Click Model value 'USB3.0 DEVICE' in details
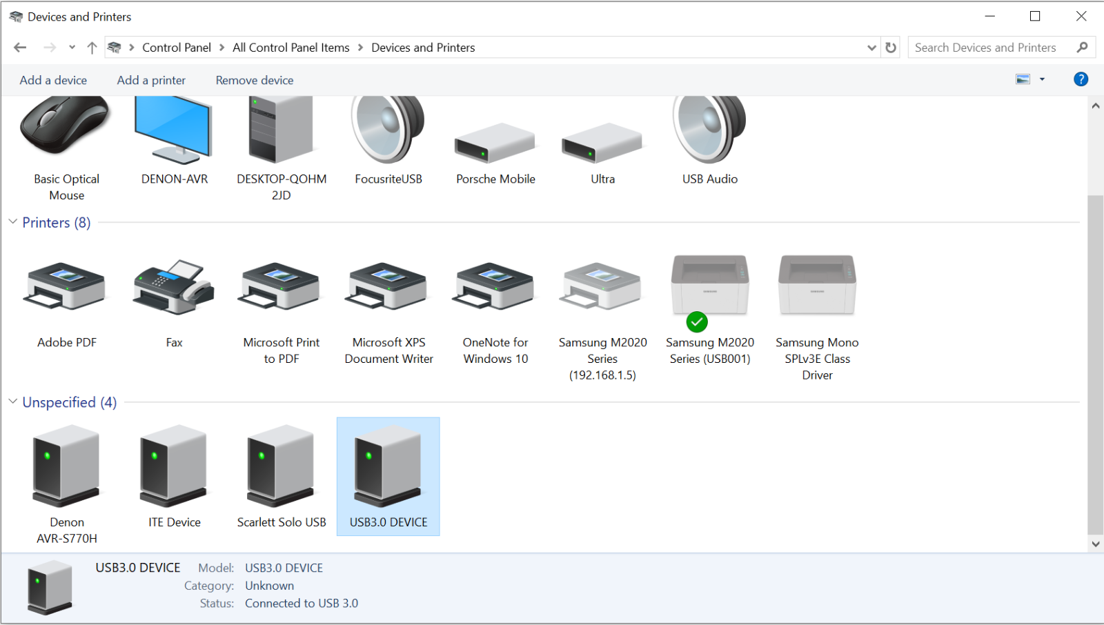Screen dimensions: 1104x625 point(284,568)
